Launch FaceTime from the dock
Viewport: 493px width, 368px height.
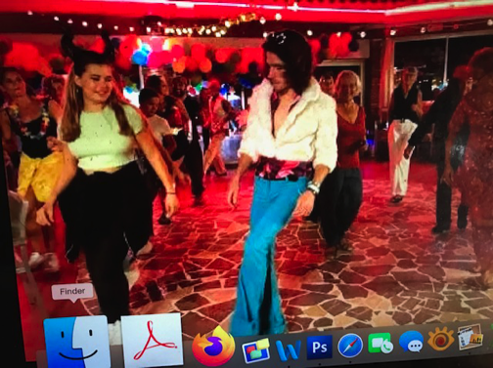coord(381,344)
